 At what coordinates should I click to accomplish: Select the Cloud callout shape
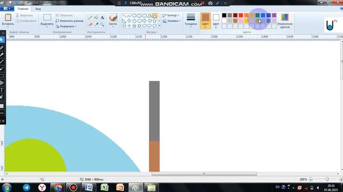point(155,26)
